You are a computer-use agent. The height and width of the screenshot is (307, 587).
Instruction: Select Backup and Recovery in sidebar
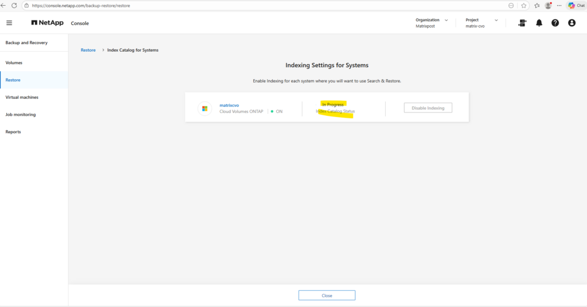tap(26, 42)
